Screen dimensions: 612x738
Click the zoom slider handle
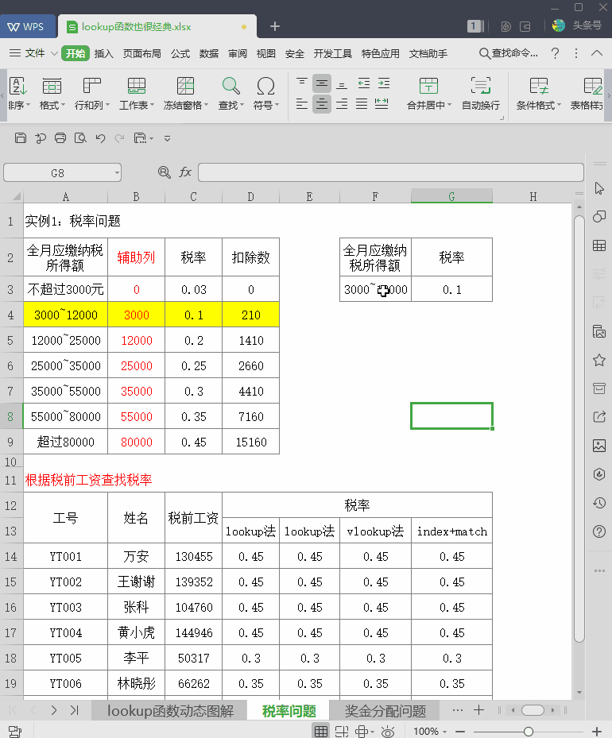coord(528,731)
